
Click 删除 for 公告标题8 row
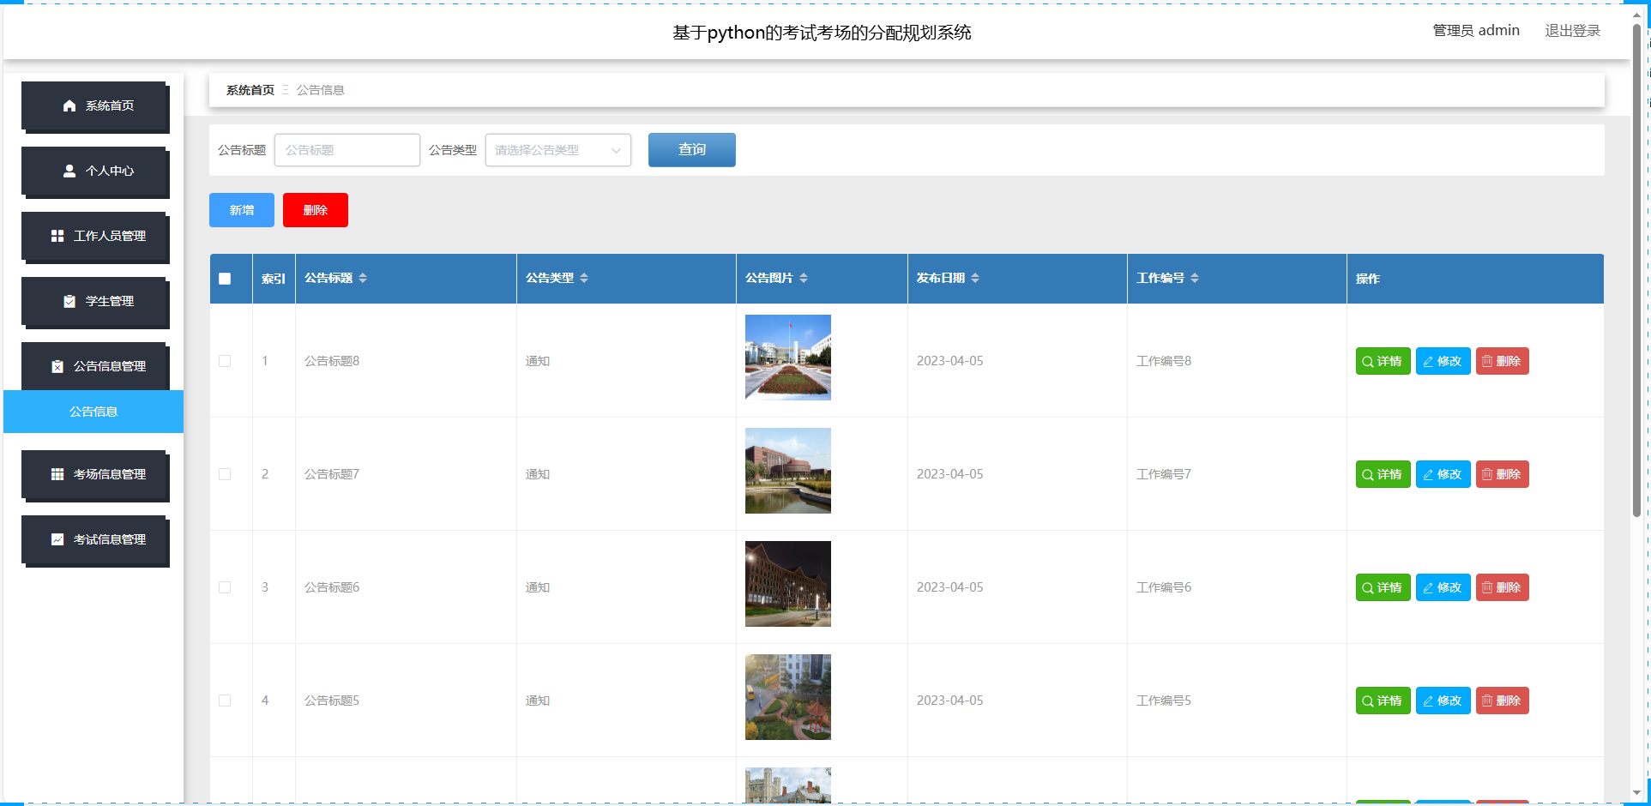[1503, 361]
